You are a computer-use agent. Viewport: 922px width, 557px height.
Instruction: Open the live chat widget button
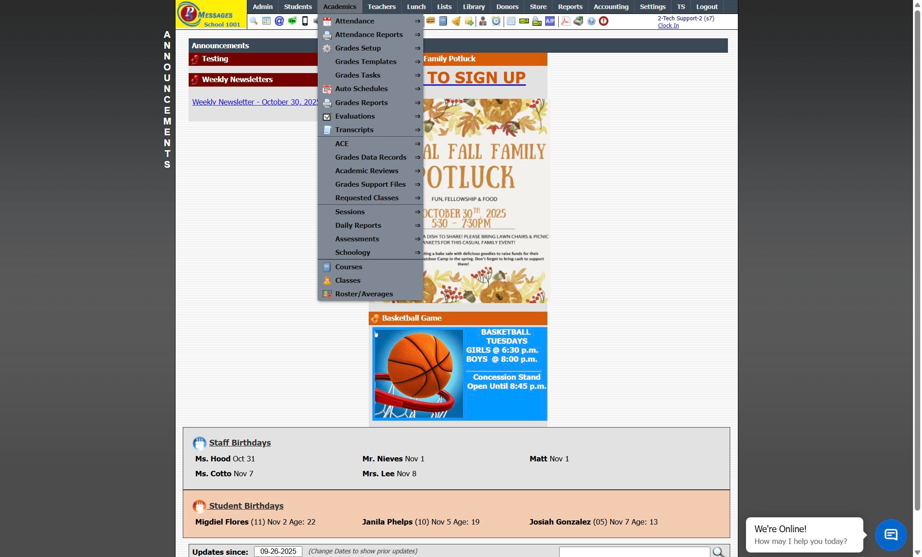890,535
